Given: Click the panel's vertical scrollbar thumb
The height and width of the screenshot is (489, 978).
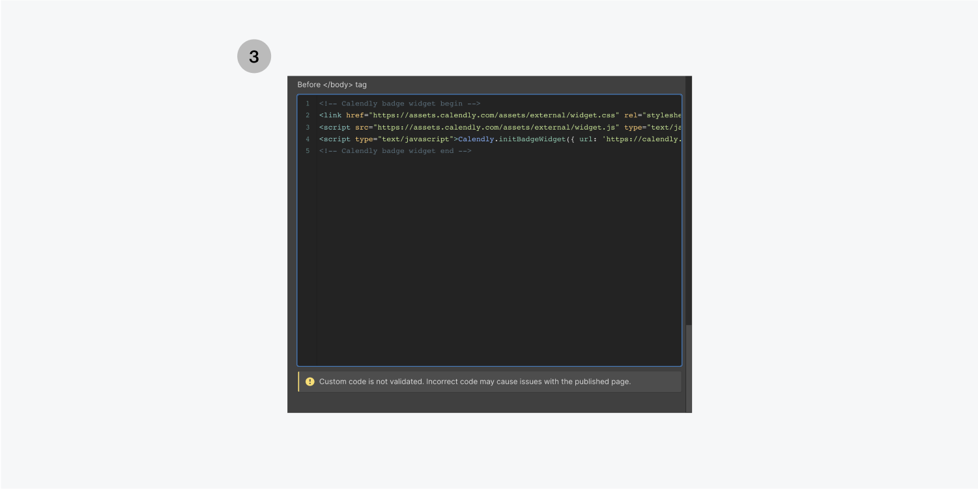Looking at the screenshot, I should 689,368.
